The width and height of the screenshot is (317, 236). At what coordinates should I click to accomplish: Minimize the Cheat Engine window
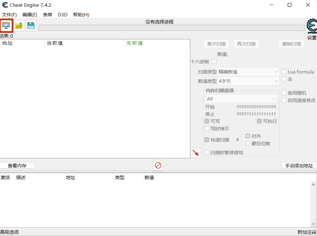(272, 5)
